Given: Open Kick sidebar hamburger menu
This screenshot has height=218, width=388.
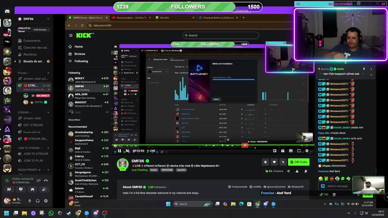Looking at the screenshot, I should point(71,35).
